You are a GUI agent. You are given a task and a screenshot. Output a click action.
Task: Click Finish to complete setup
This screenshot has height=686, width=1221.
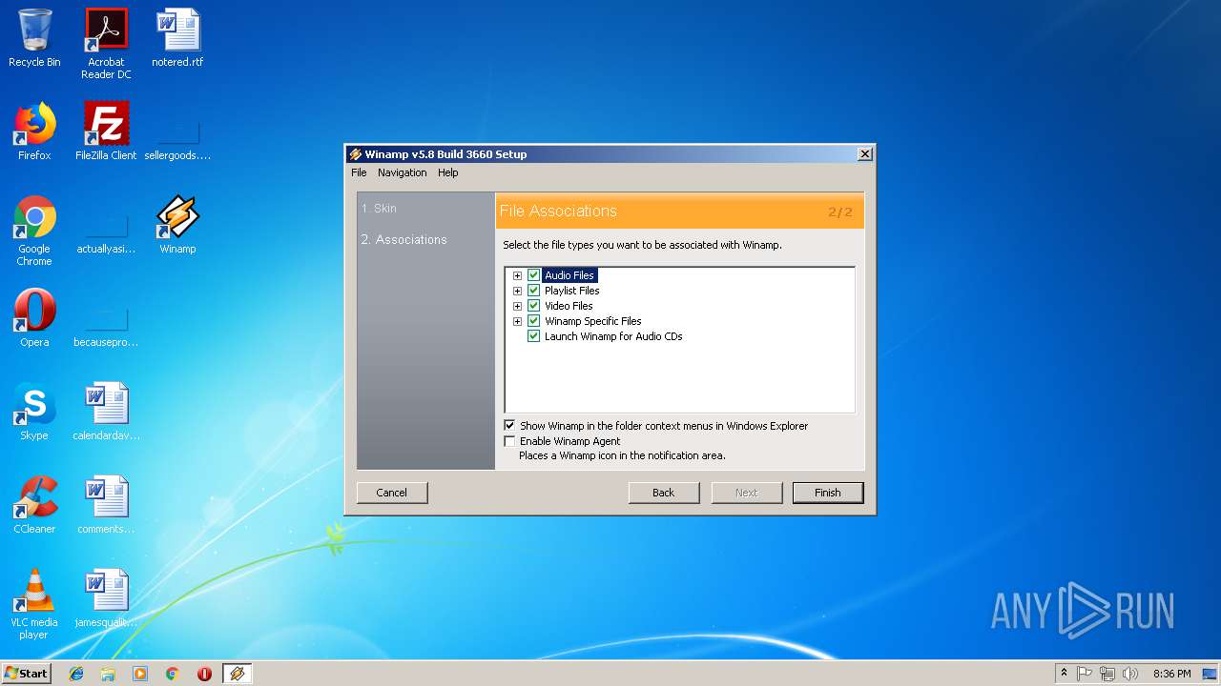(828, 493)
